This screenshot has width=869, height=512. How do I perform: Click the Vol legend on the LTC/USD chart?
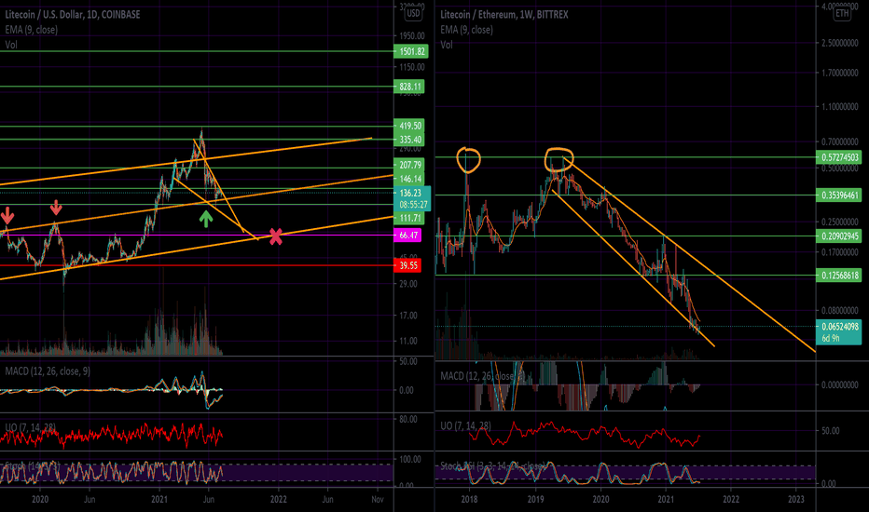point(11,45)
